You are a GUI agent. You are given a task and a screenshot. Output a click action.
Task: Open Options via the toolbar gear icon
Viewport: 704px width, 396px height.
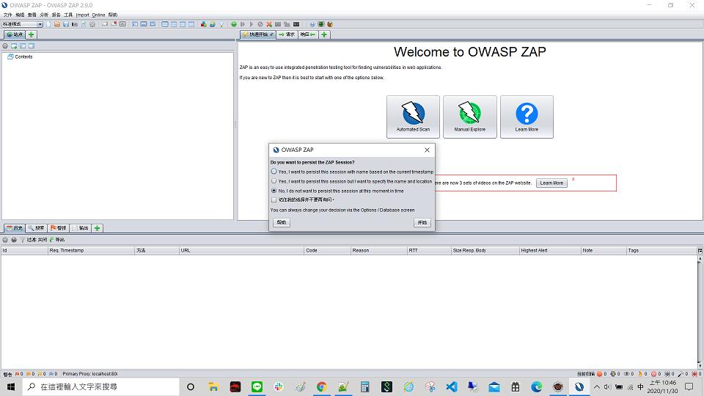coord(92,24)
